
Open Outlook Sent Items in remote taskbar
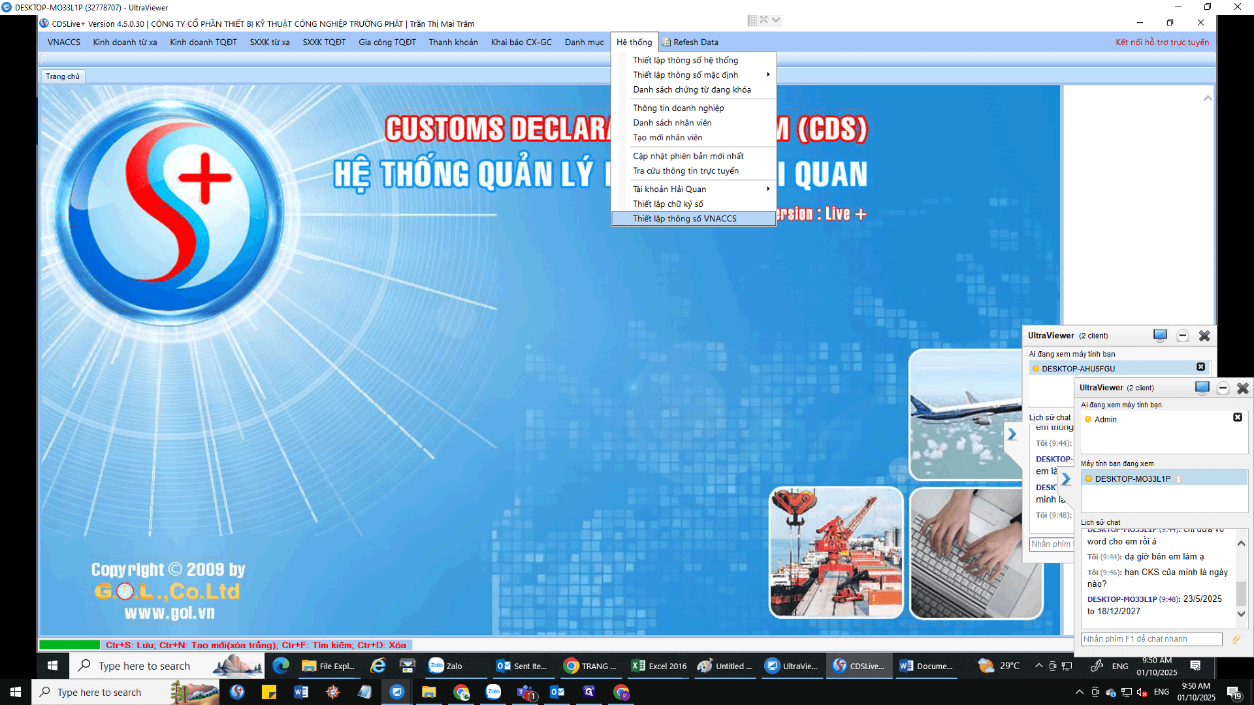pos(522,666)
